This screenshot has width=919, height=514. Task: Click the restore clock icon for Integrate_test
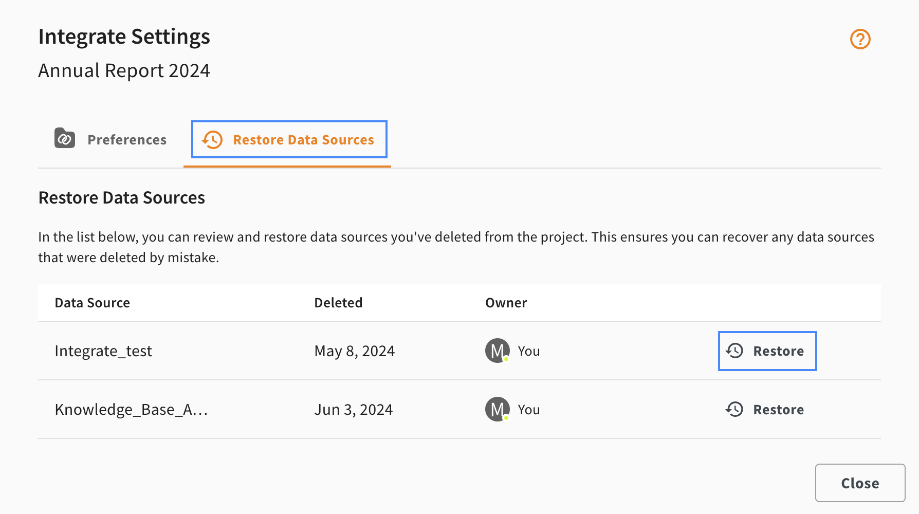click(x=734, y=351)
